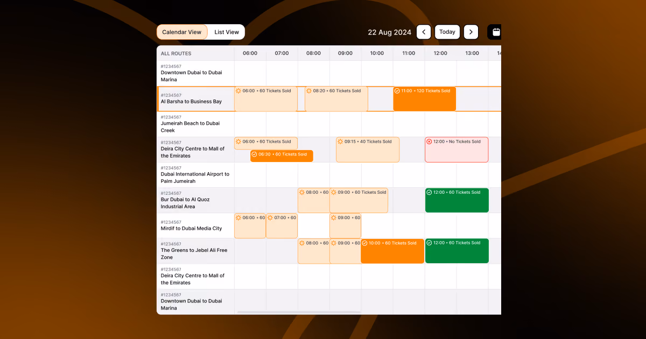Go to the previous day with the left chevron
Image resolution: width=646 pixels, height=339 pixels.
coord(424,32)
